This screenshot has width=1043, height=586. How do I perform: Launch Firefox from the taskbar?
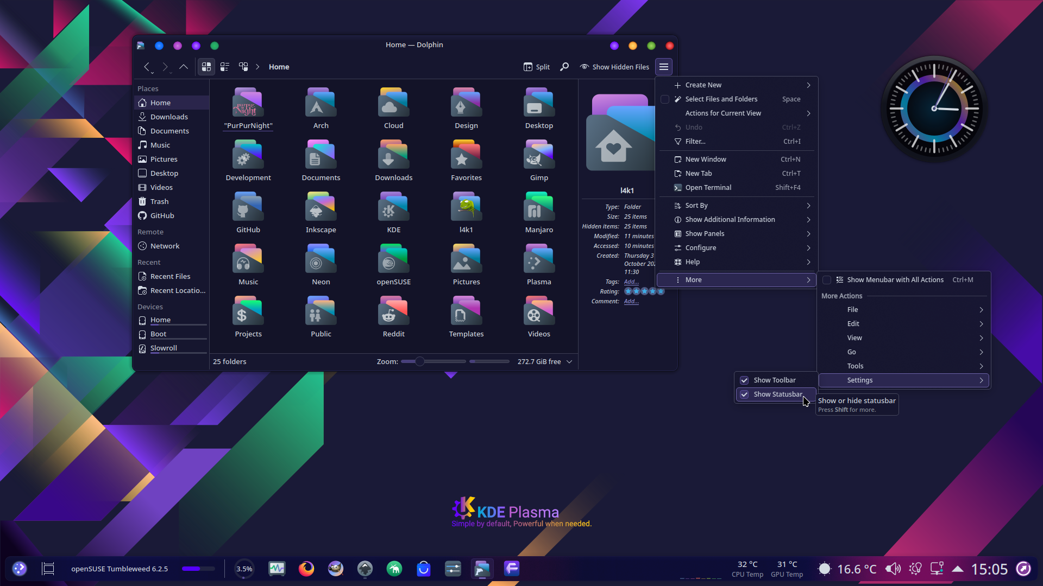tap(306, 569)
